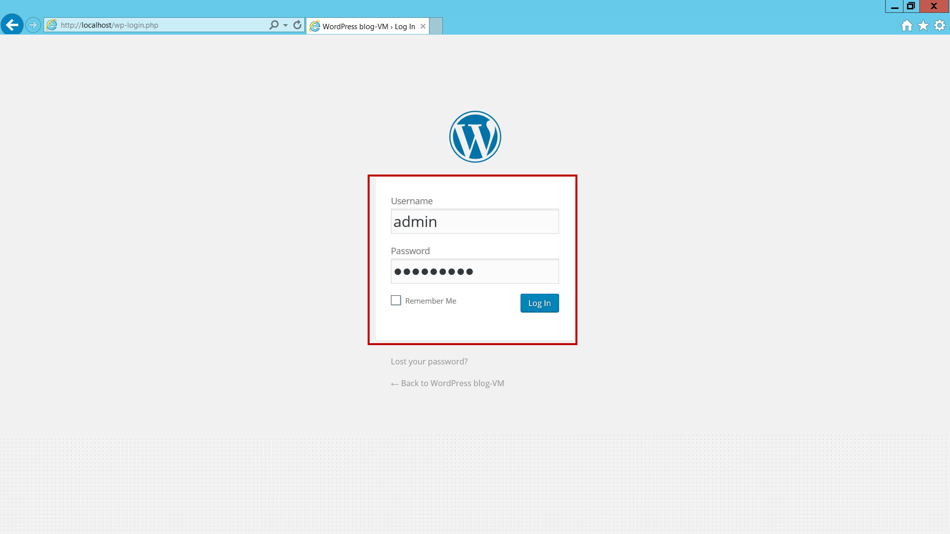This screenshot has width=950, height=534.
Task: Open the address bar autocomplete dropdown arrow
Action: click(285, 25)
